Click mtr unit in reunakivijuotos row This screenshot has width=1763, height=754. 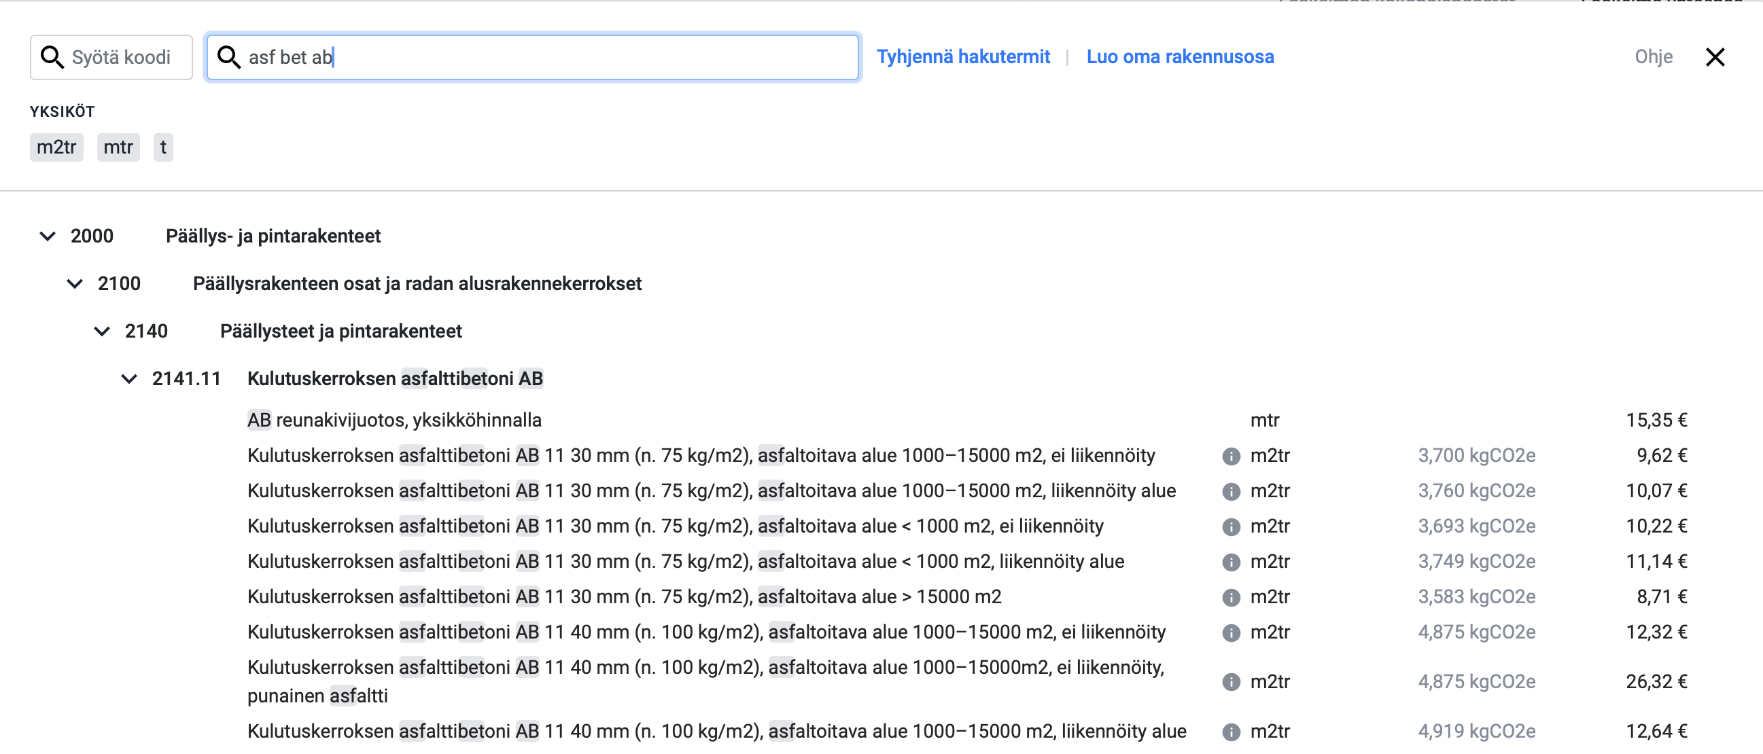point(1265,420)
